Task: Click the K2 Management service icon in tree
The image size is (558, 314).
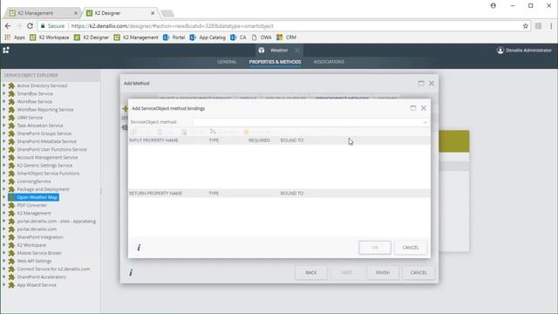Action: (x=11, y=213)
